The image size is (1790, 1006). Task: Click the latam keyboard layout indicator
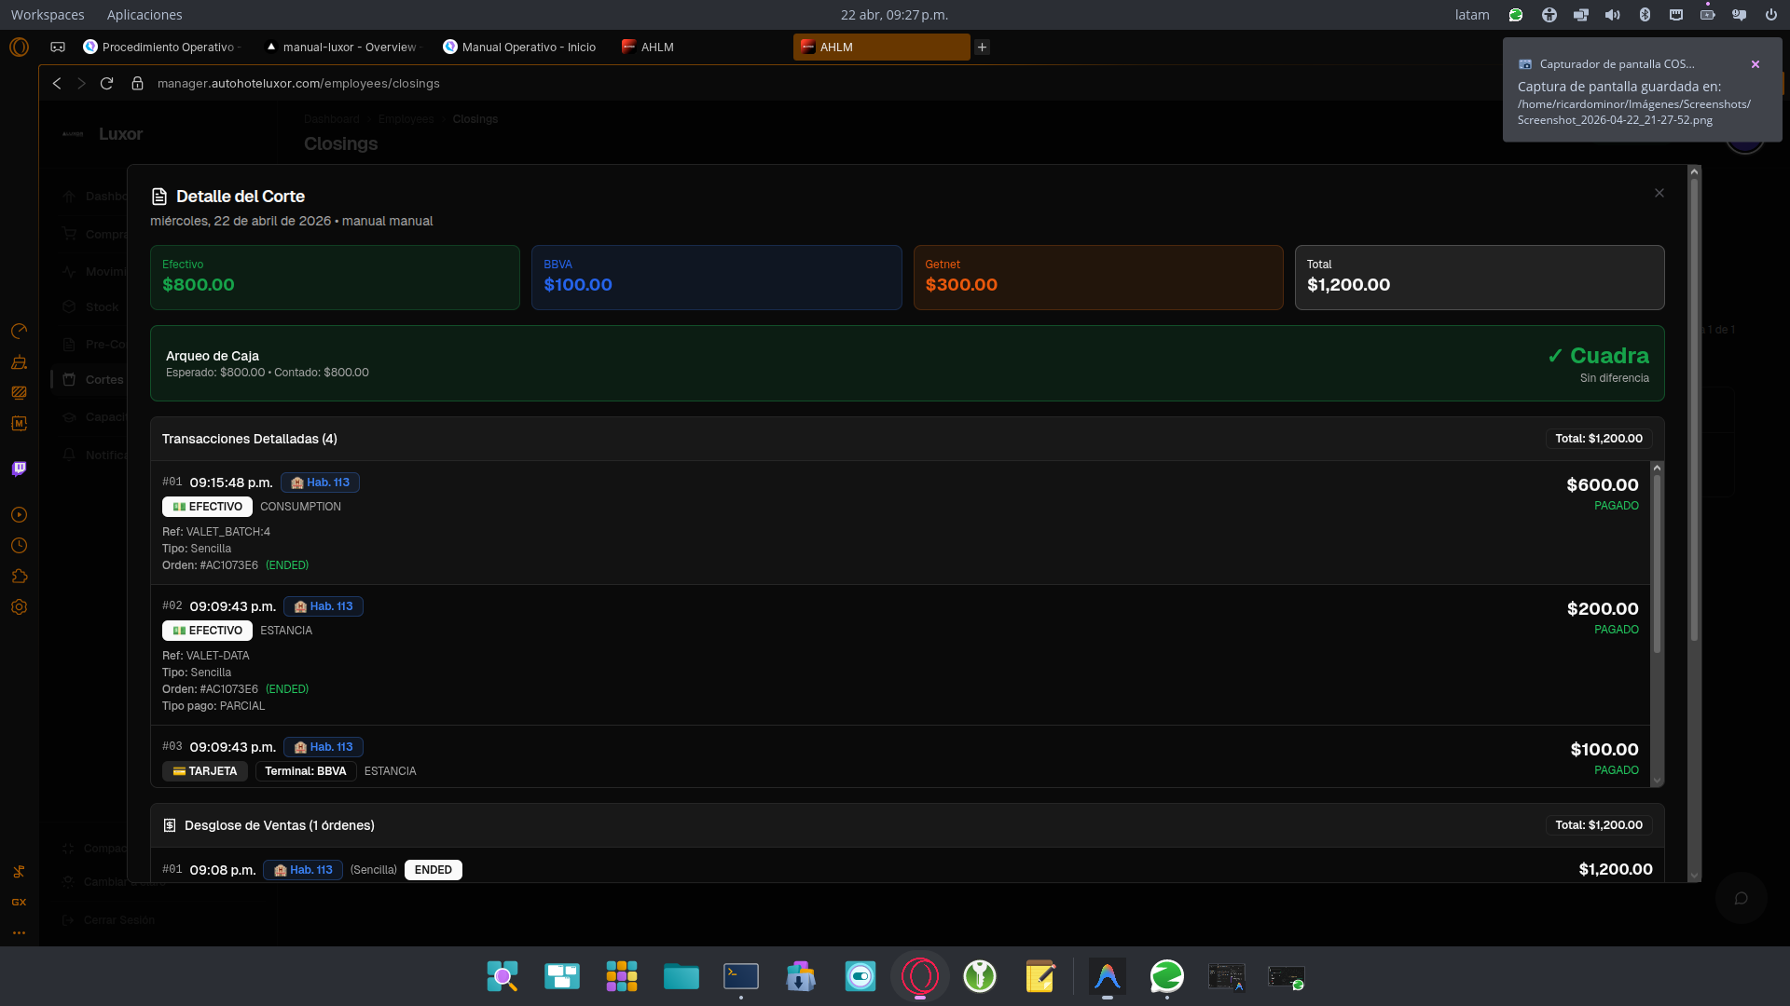click(1472, 15)
